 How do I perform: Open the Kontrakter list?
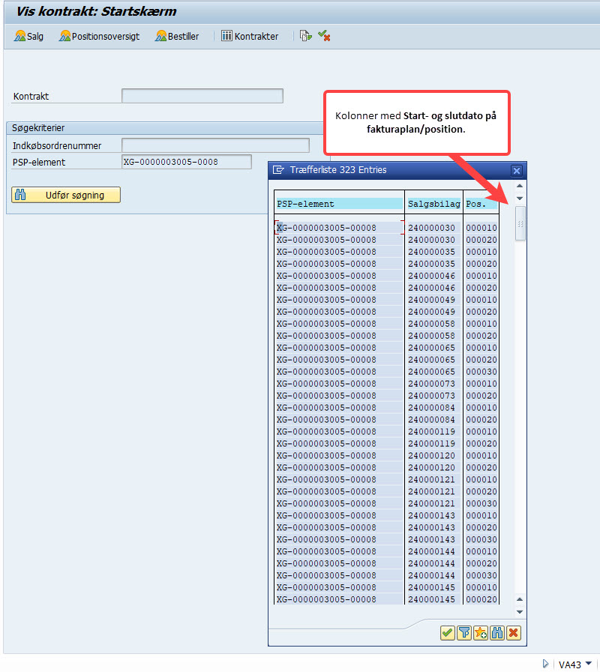[250, 36]
